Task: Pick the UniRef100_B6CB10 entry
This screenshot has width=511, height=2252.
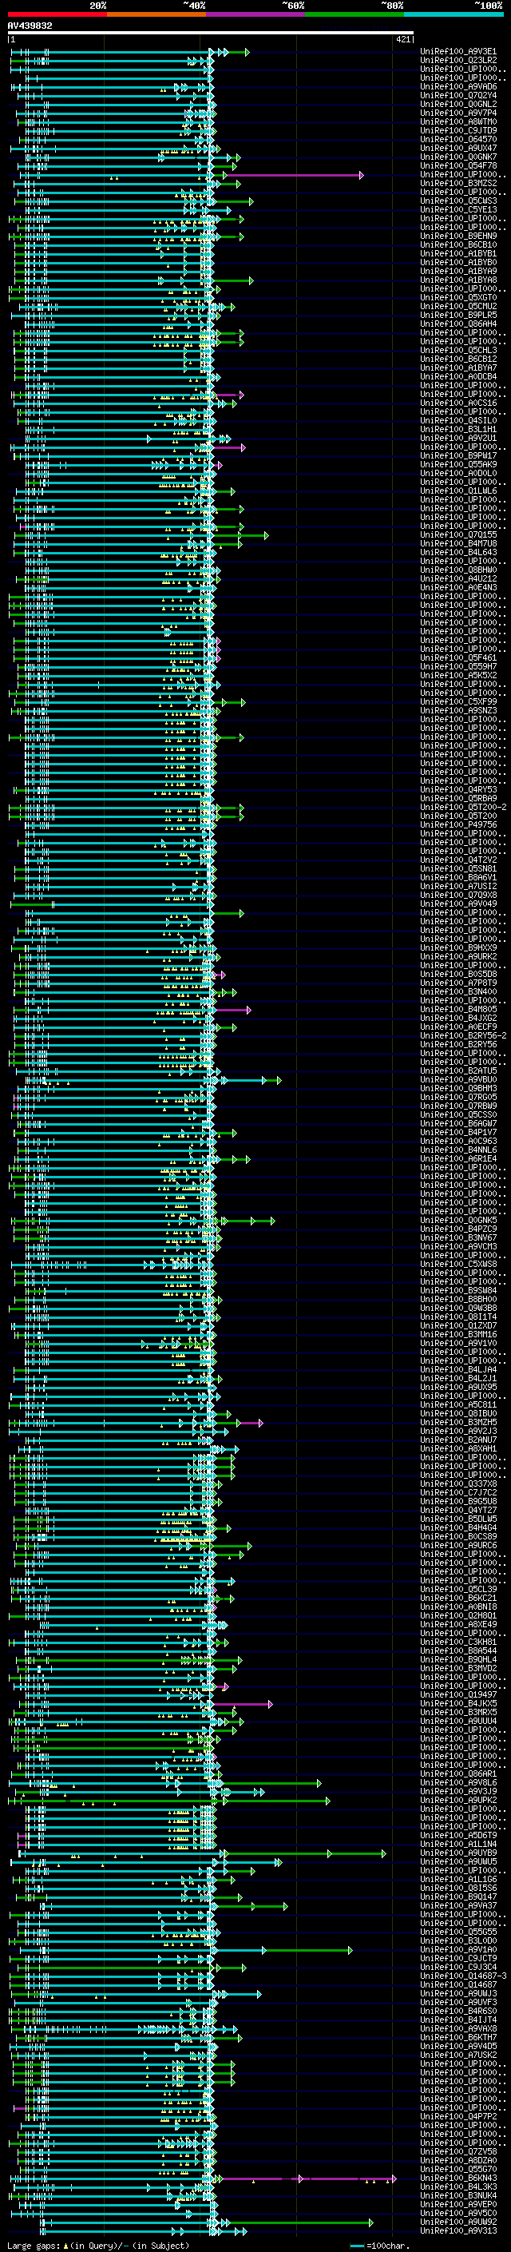Action: 458,244
